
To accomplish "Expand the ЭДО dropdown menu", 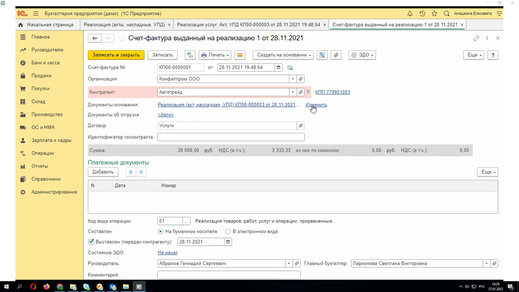I will 362,55.
